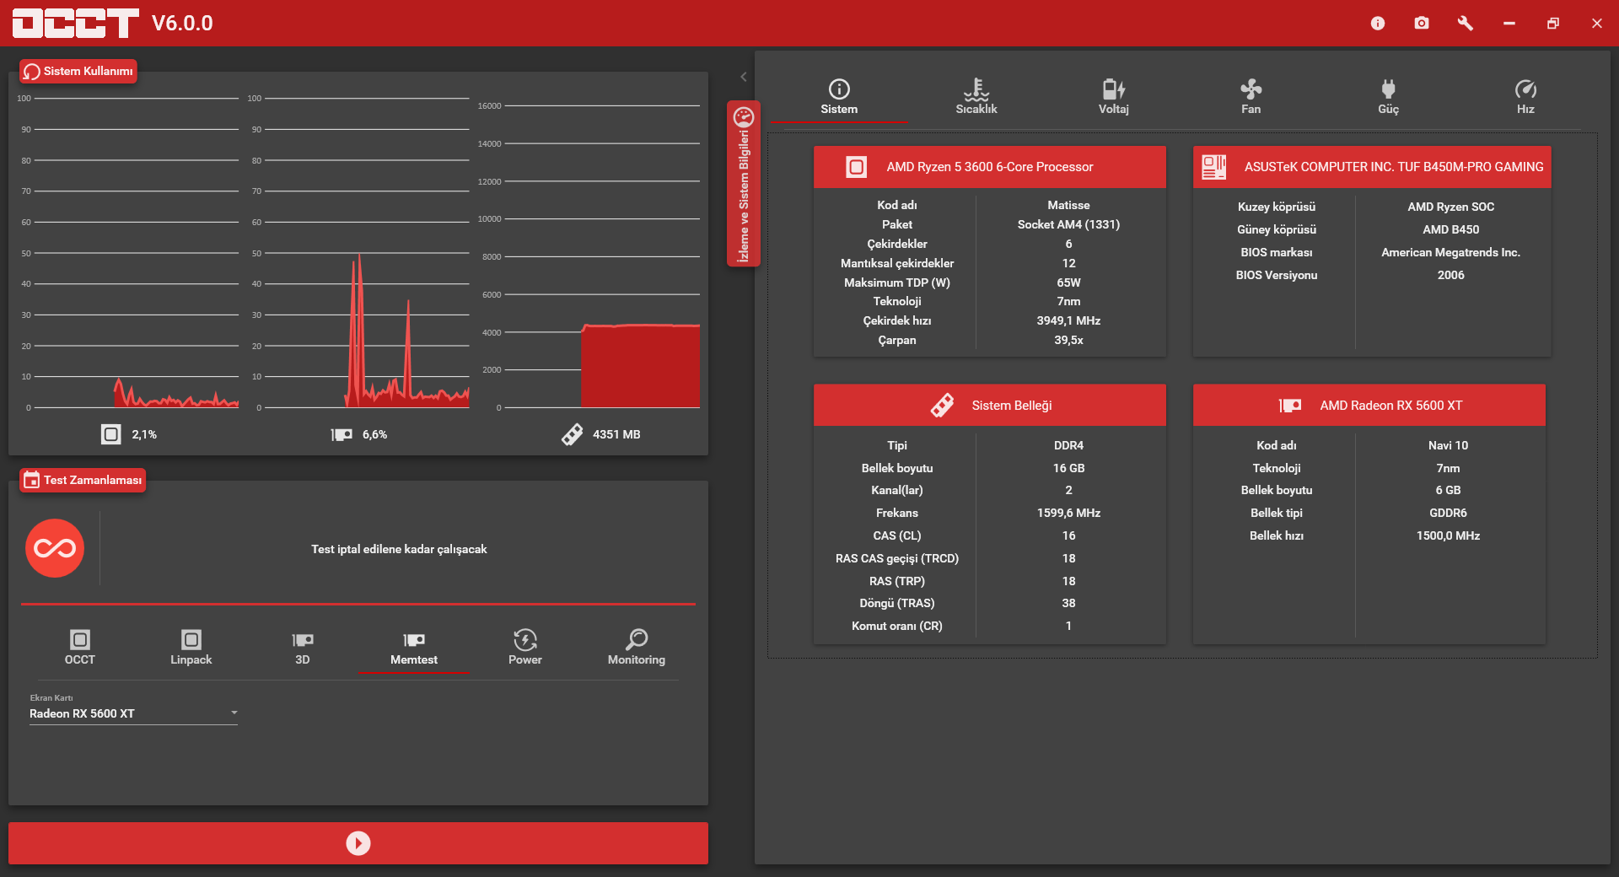The height and width of the screenshot is (877, 1619).
Task: Open the Hız speed tab
Action: click(1525, 97)
